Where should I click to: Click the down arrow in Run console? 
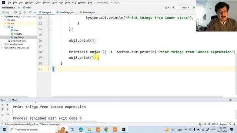point(7,109)
